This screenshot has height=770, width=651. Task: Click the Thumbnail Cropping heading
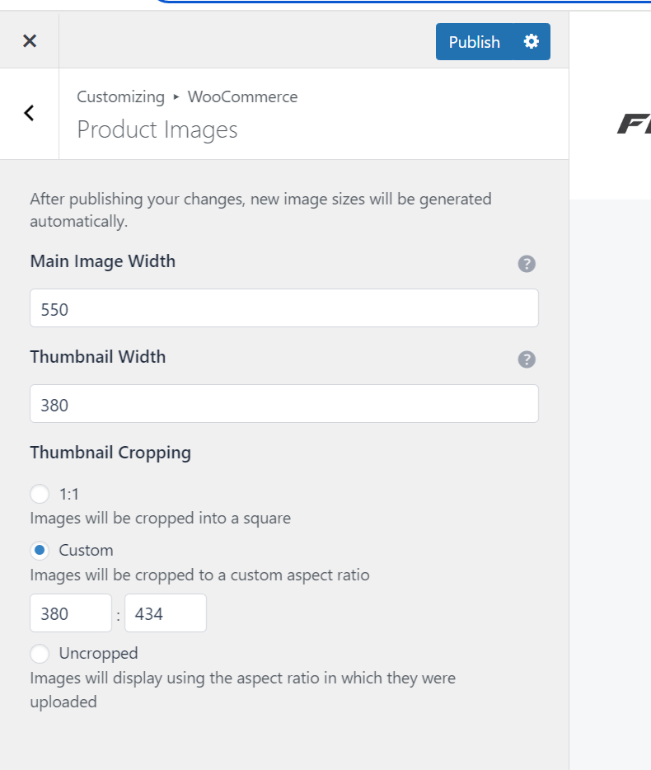[x=110, y=453]
